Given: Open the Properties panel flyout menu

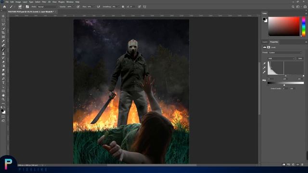Looking at the screenshot, I should [306, 42].
